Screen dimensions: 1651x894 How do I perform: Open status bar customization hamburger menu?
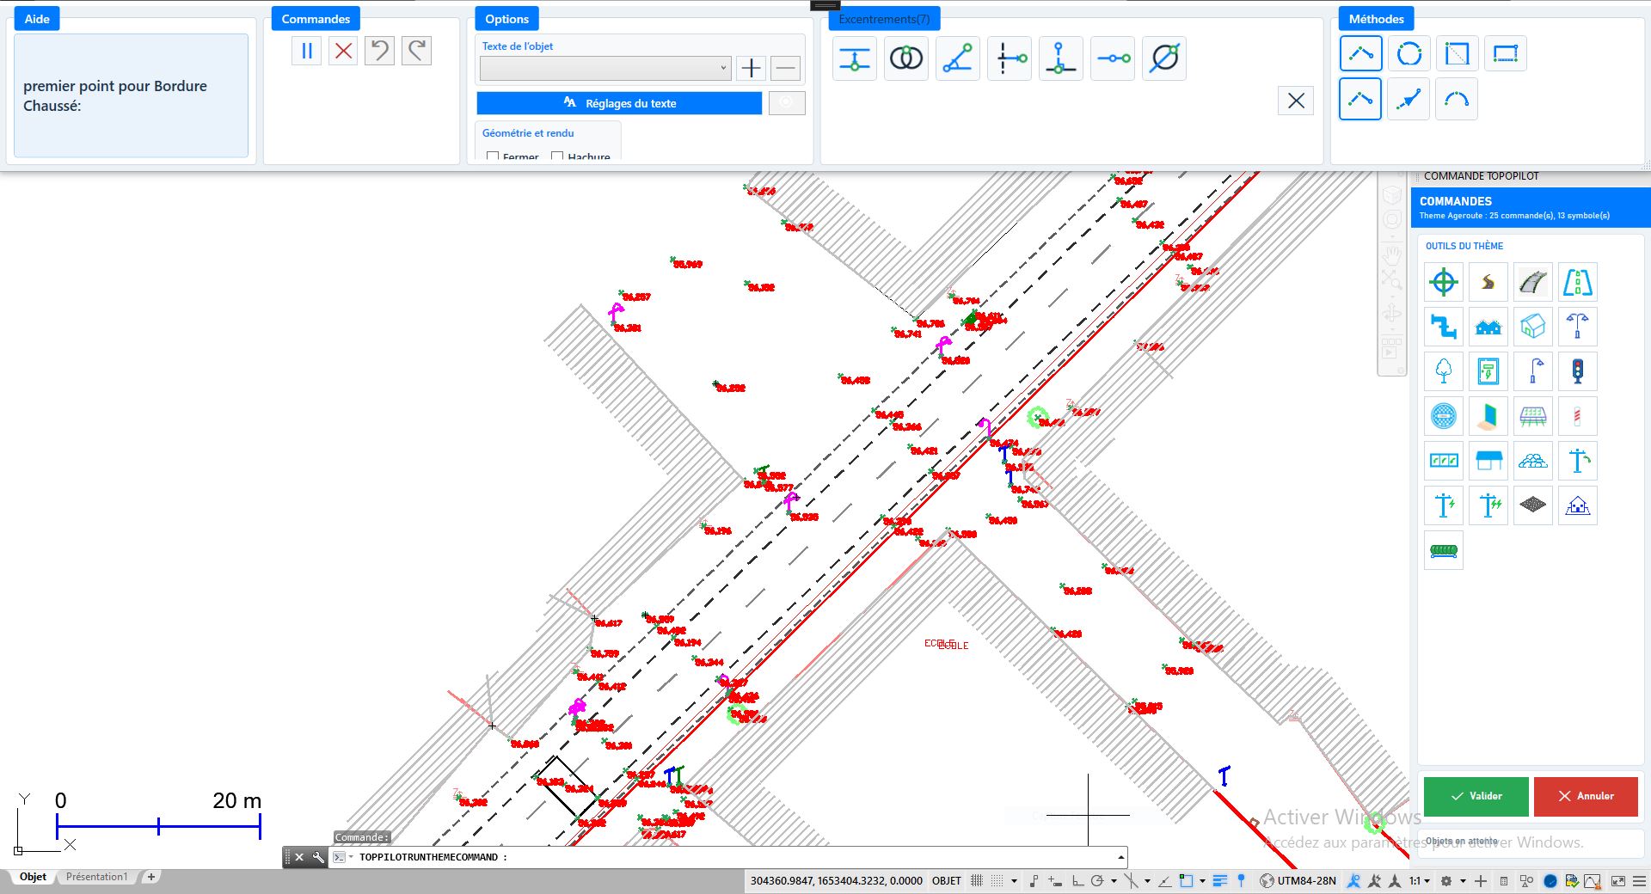pos(1641,881)
